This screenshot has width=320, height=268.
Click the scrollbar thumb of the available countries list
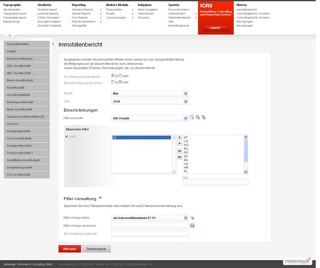coord(245,151)
